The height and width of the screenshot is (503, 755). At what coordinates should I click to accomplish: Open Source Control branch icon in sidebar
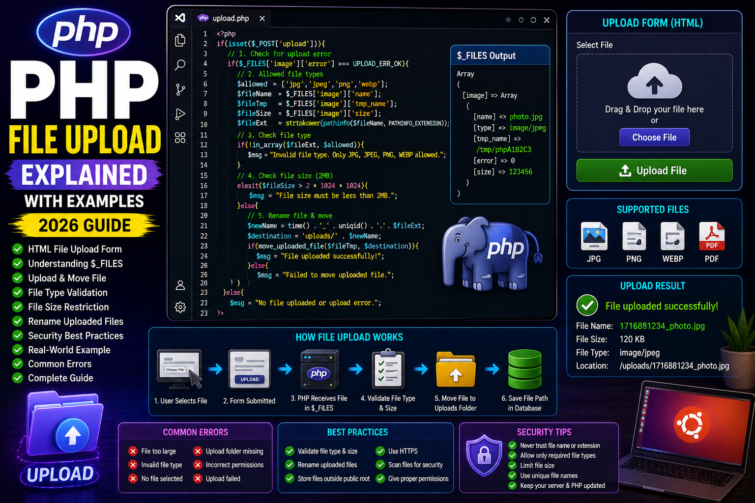(x=180, y=89)
